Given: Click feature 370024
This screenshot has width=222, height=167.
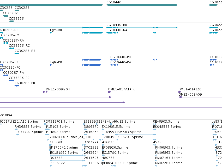Looking at the screenshot, I should pyautogui.click(x=48, y=140).
